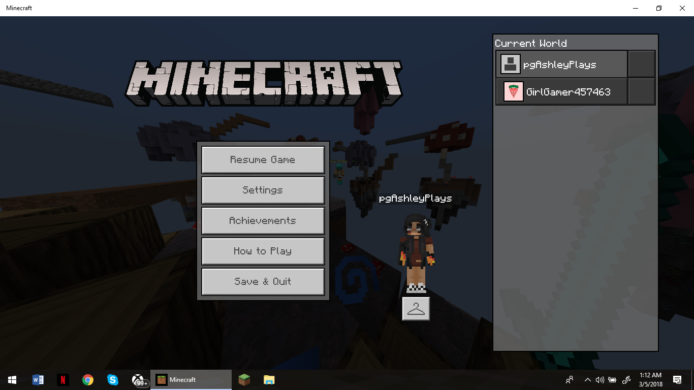694x390 pixels.
Task: Open the Windows Start menu
Action: [12, 380]
